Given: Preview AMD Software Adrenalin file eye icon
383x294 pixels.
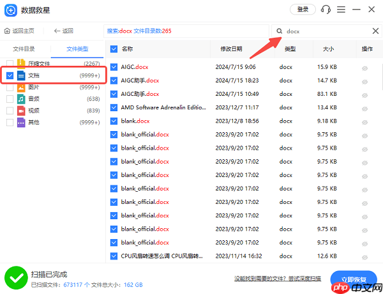Looking at the screenshot, I should (x=364, y=109).
